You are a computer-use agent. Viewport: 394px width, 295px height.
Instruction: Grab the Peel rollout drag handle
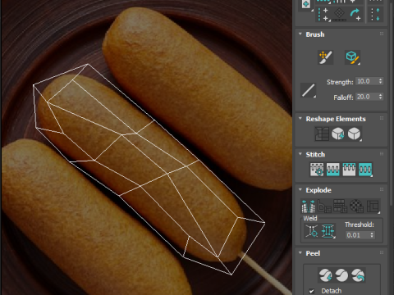tap(382, 252)
